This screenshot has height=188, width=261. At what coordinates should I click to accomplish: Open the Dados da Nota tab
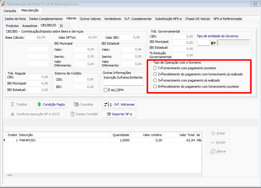pyautogui.click(x=15, y=19)
